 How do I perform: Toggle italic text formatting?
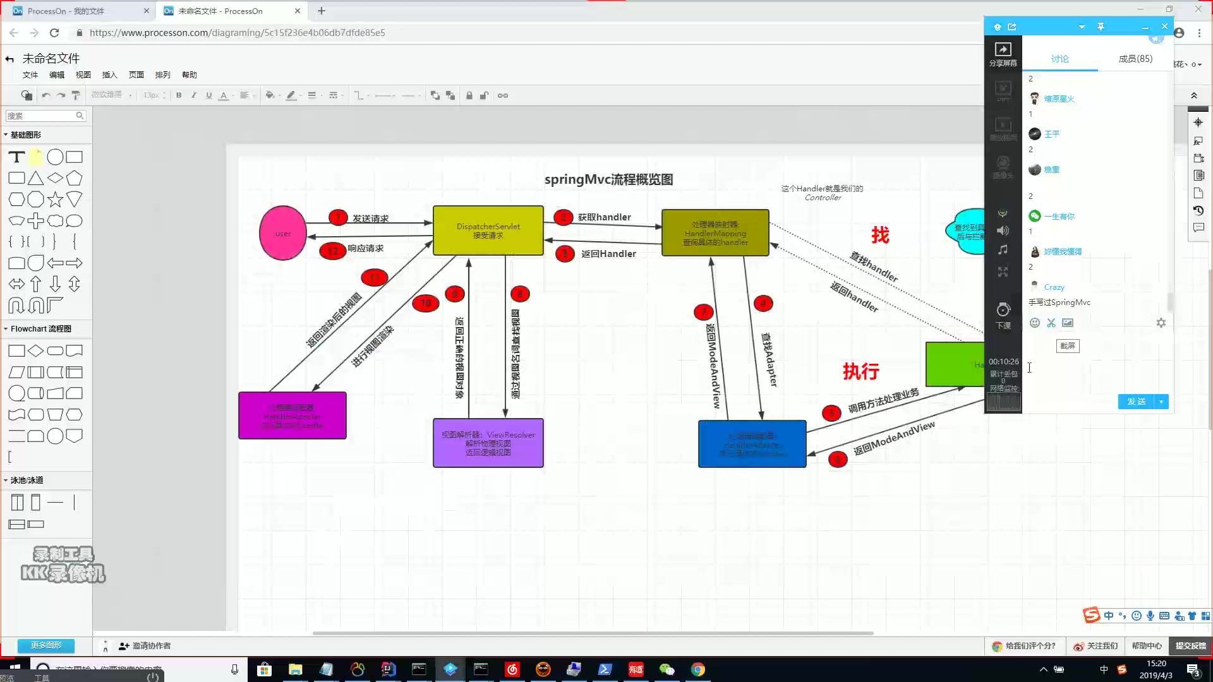point(194,95)
